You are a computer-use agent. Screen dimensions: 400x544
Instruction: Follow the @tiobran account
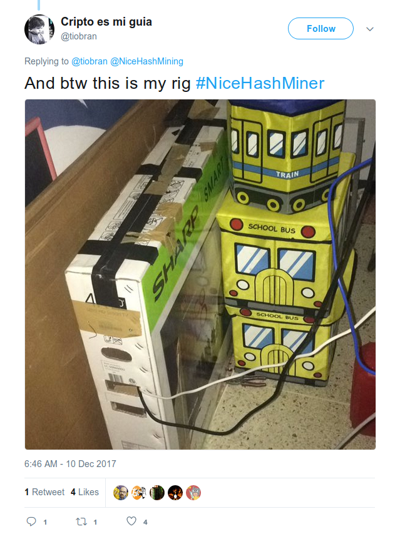coord(321,28)
